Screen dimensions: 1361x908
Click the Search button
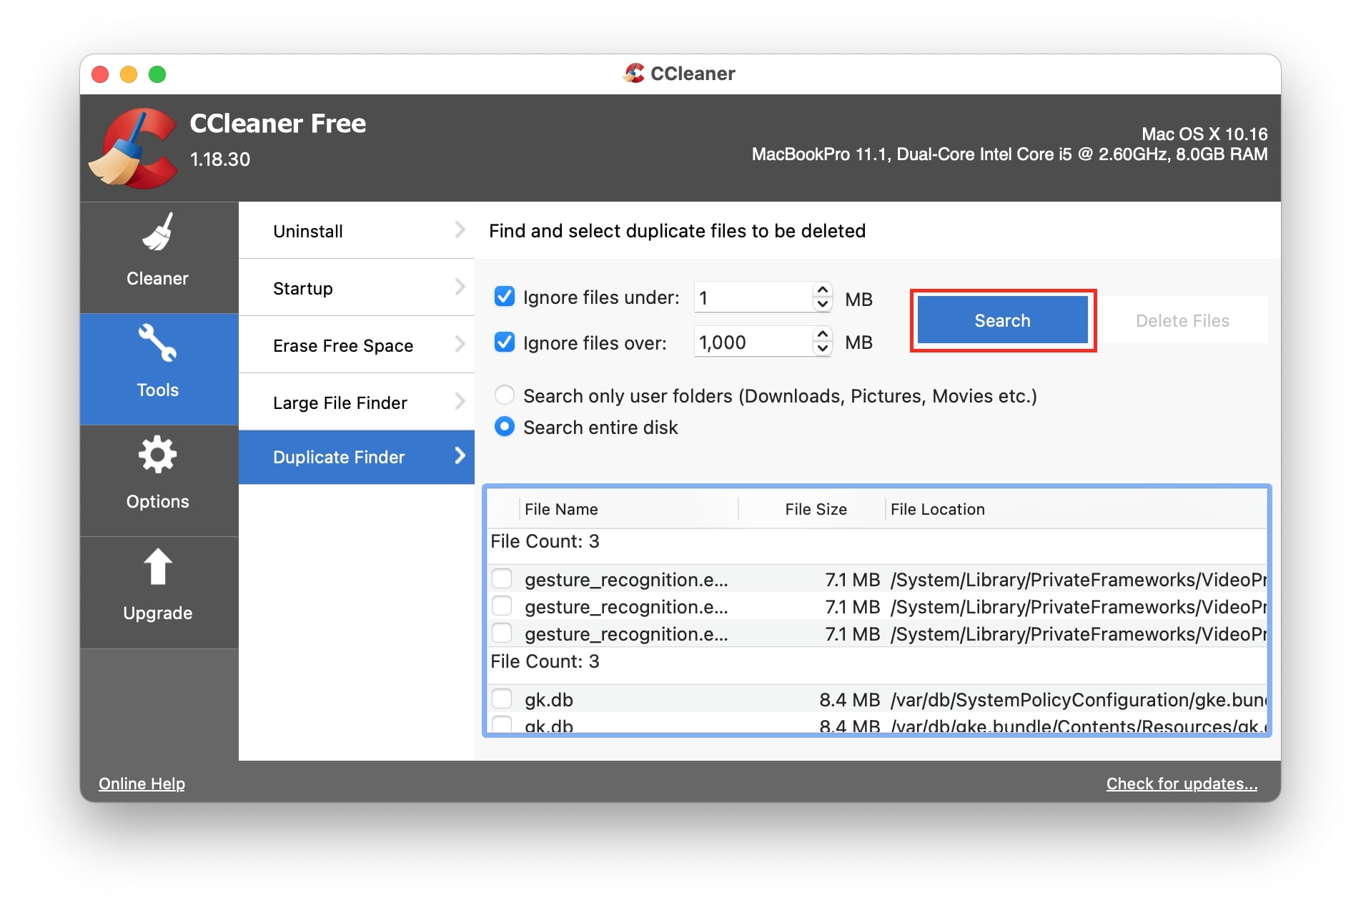point(1002,320)
